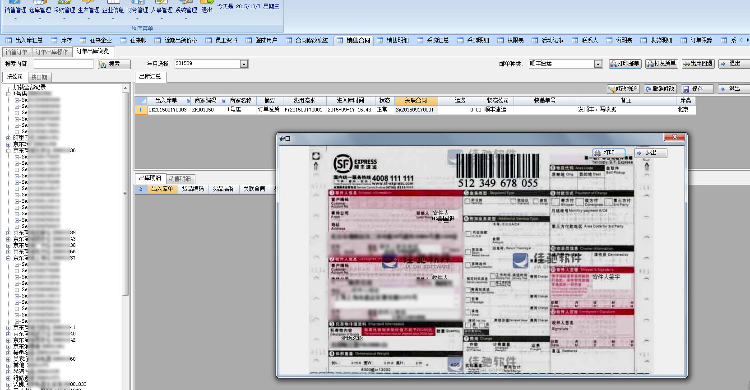
Task: Open the 年月选择 dropdown
Action: pos(244,64)
